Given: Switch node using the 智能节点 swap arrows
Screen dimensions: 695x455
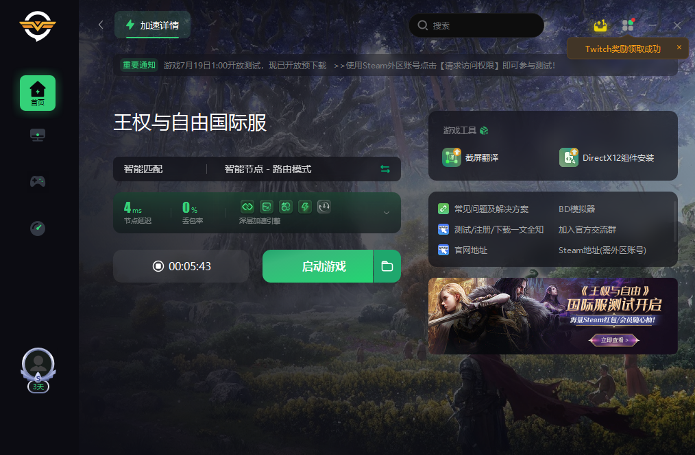Looking at the screenshot, I should [x=385, y=169].
